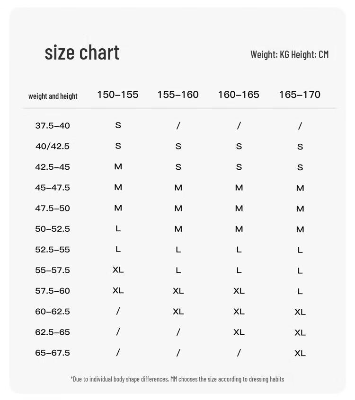Click L in 57.5–60 row, 165–170 column
The image size is (355, 400).
[300, 291]
